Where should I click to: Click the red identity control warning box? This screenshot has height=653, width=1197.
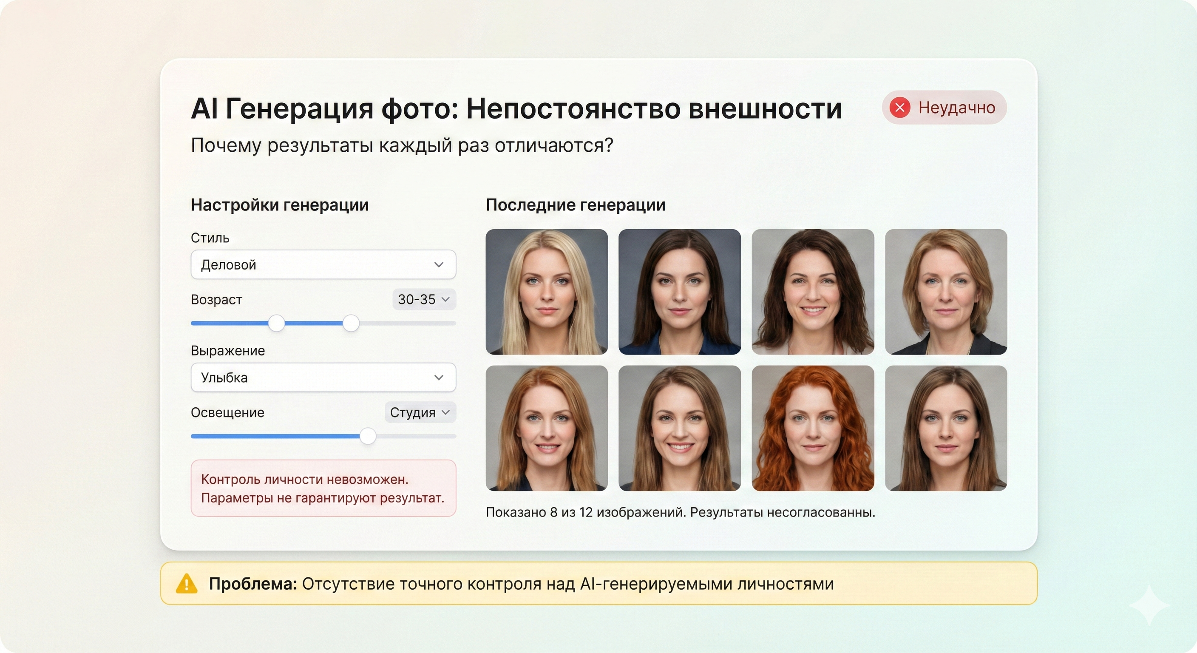point(323,488)
